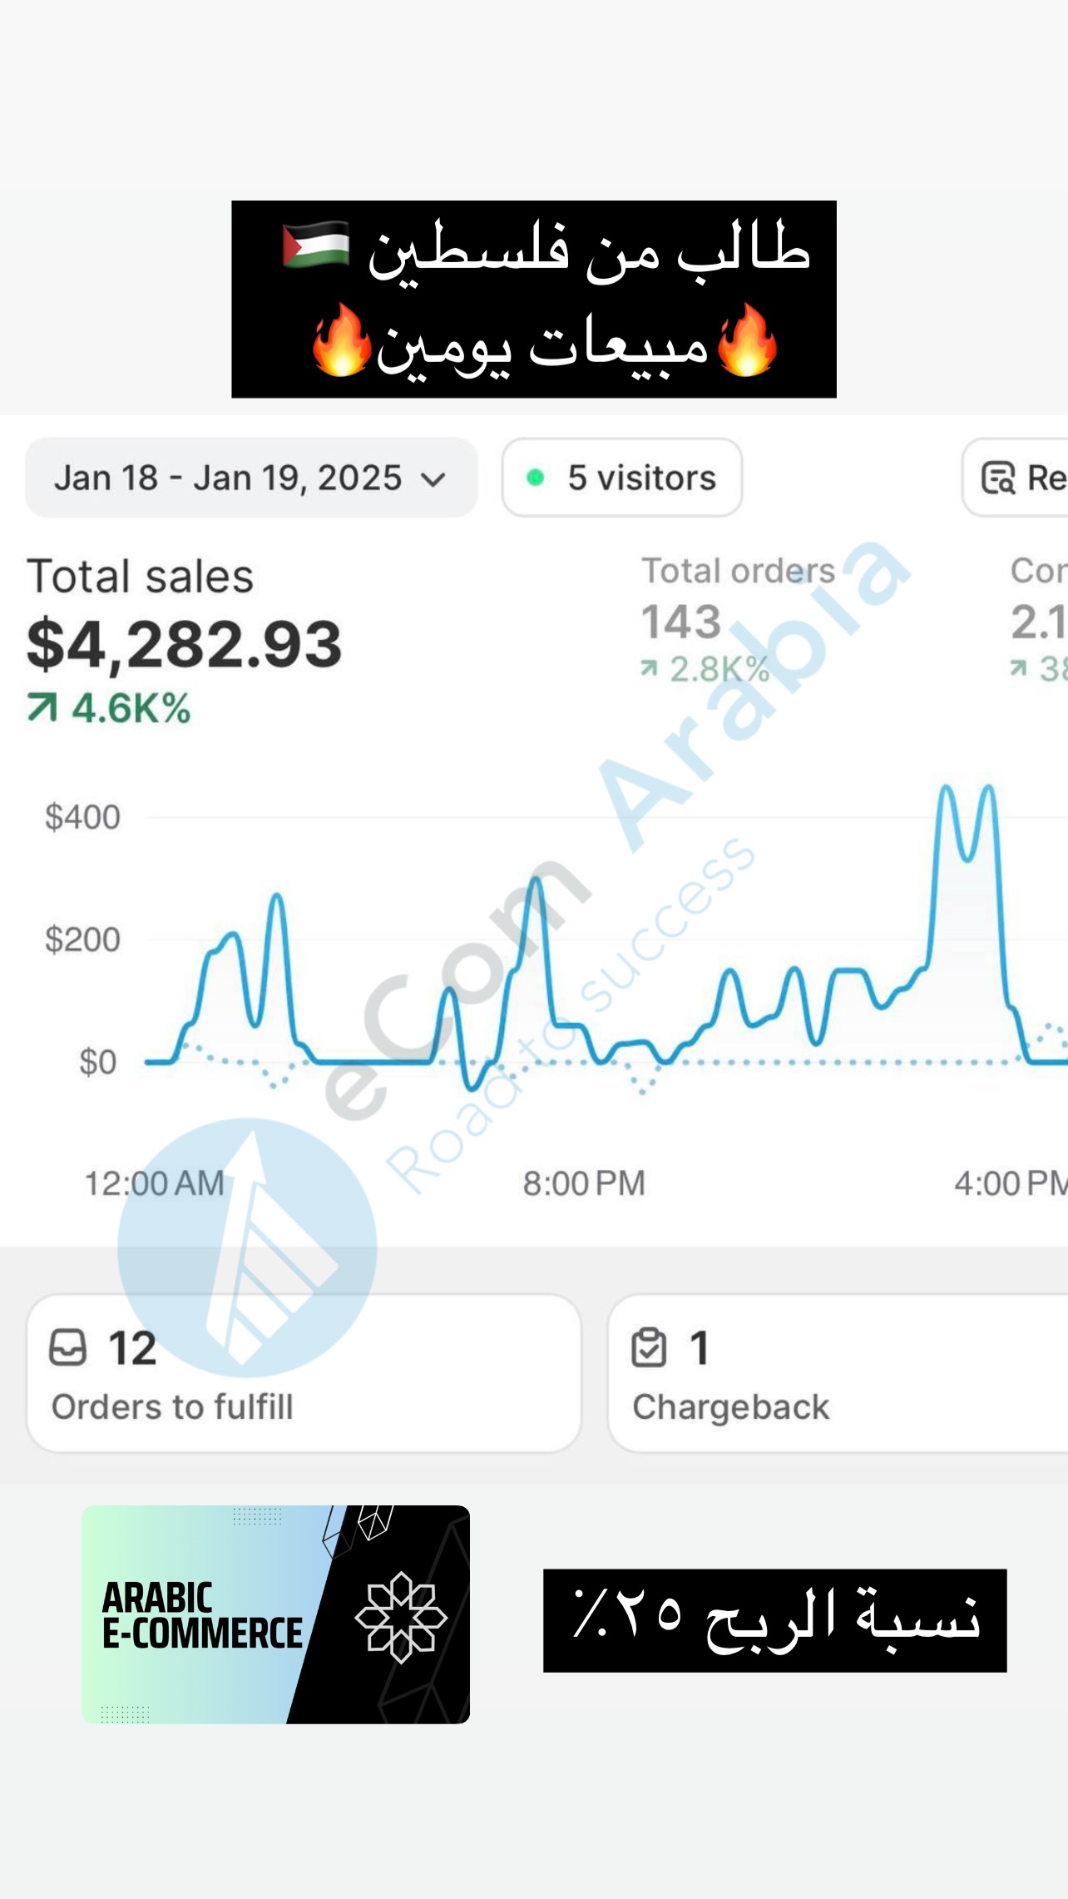Click the Palestinian flag emoji in the banner
Screen dimensions: 1068x1899
316,245
